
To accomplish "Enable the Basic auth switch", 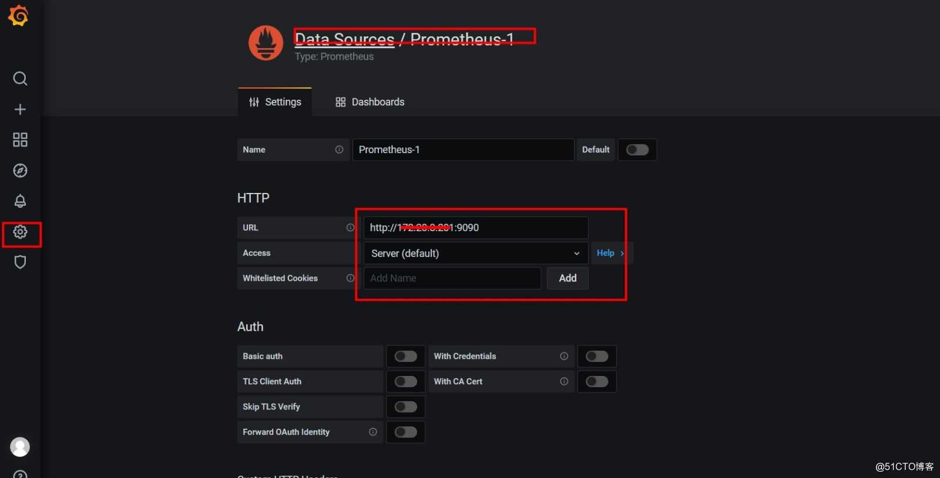I will pyautogui.click(x=406, y=356).
